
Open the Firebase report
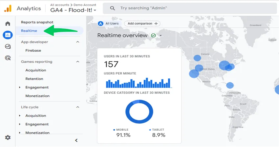(x=33, y=51)
